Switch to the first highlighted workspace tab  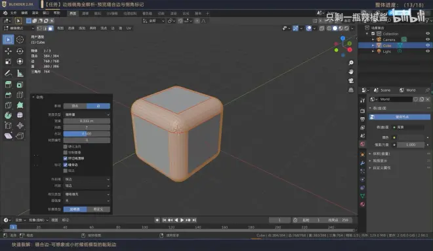73,14
